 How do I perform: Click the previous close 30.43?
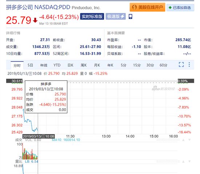96,40
